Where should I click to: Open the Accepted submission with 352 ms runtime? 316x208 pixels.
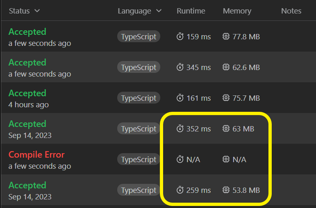click(x=27, y=124)
